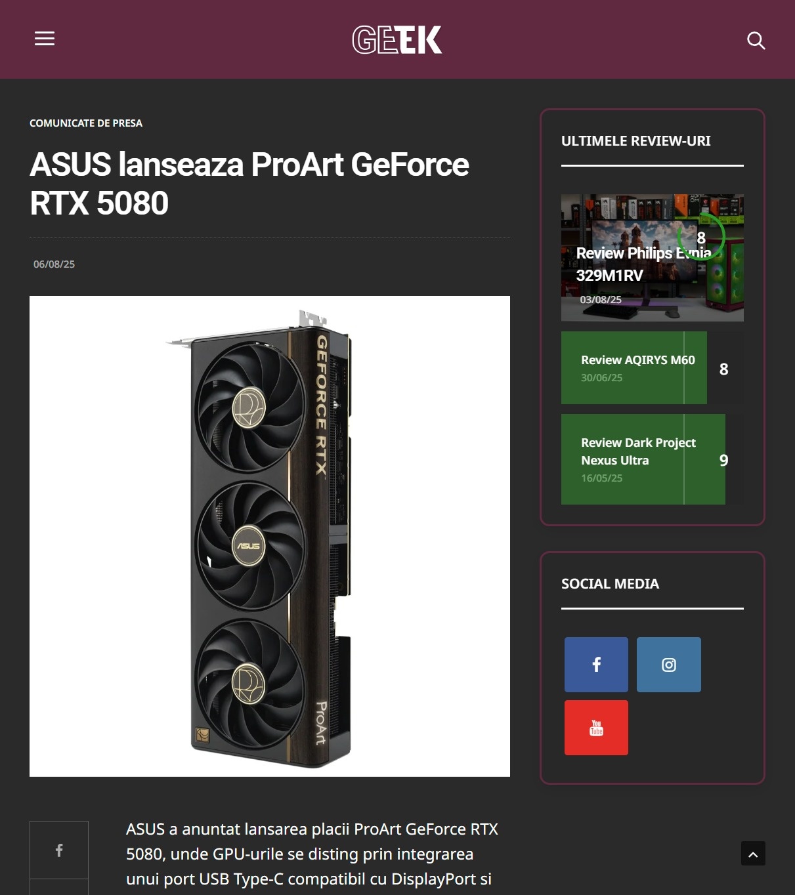The width and height of the screenshot is (795, 895).
Task: Click the Ultimele Review-uri section heading
Action: tap(635, 141)
